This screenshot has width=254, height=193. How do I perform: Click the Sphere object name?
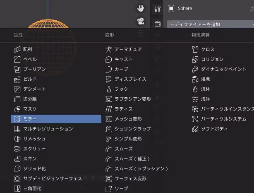(x=185, y=8)
